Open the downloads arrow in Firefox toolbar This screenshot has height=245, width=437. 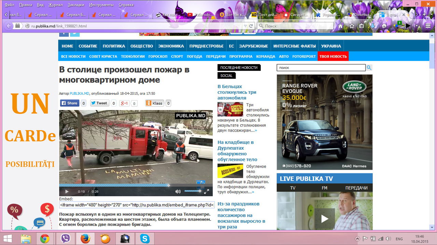click(x=373, y=26)
